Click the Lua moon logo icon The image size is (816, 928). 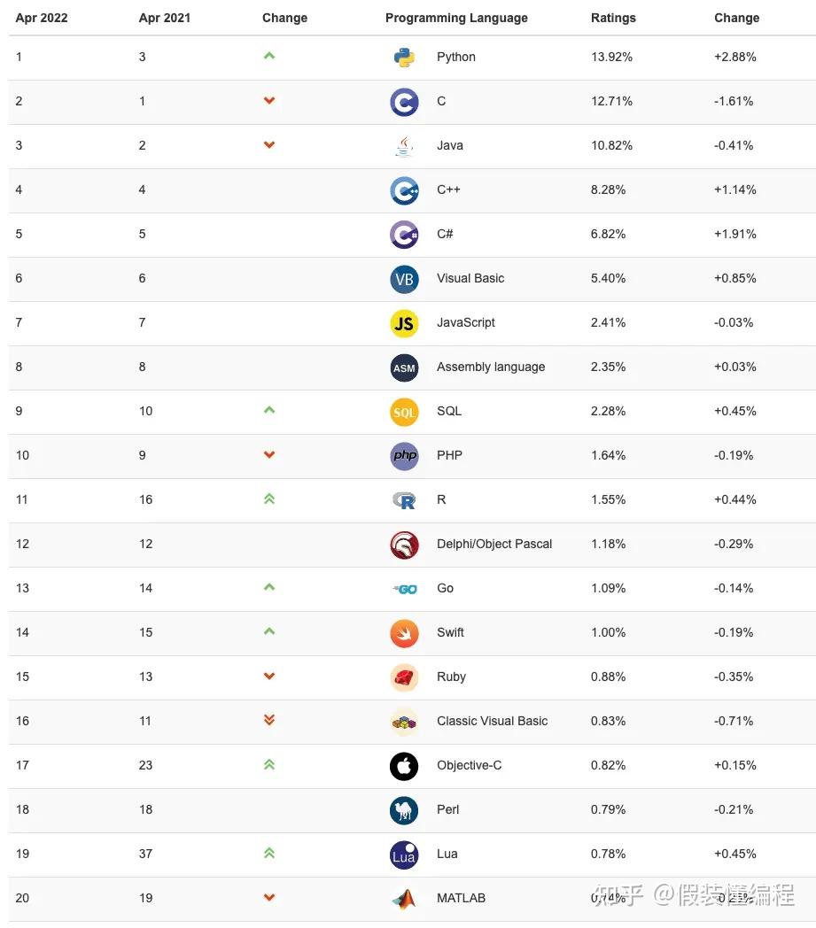point(404,855)
